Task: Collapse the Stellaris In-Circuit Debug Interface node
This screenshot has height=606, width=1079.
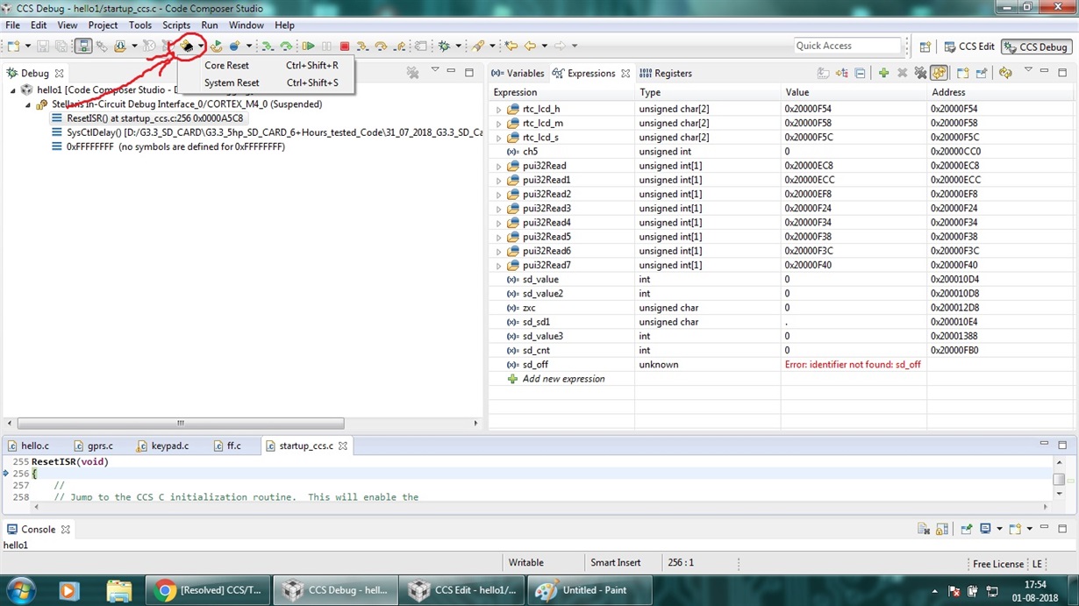Action: [28, 104]
